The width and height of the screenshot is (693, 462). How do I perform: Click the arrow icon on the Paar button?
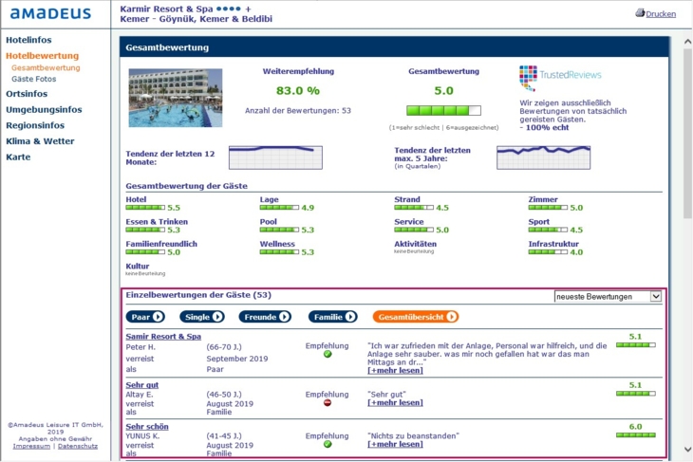coord(158,317)
